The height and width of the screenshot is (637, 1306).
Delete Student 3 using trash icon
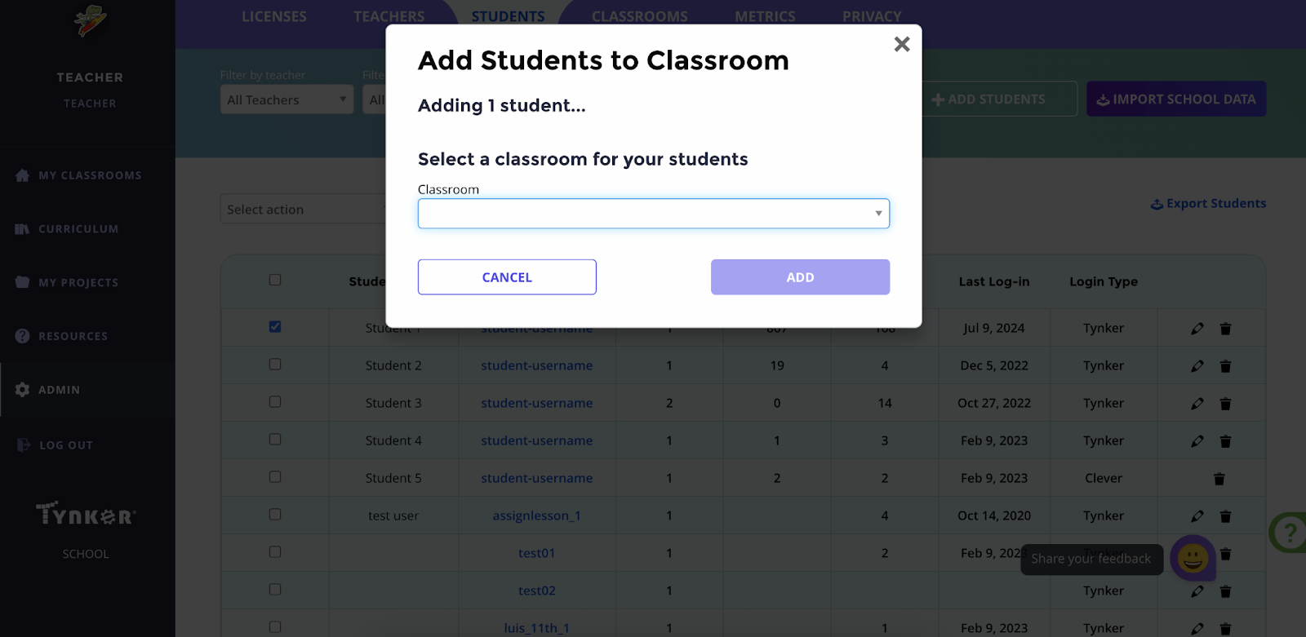[x=1225, y=404]
